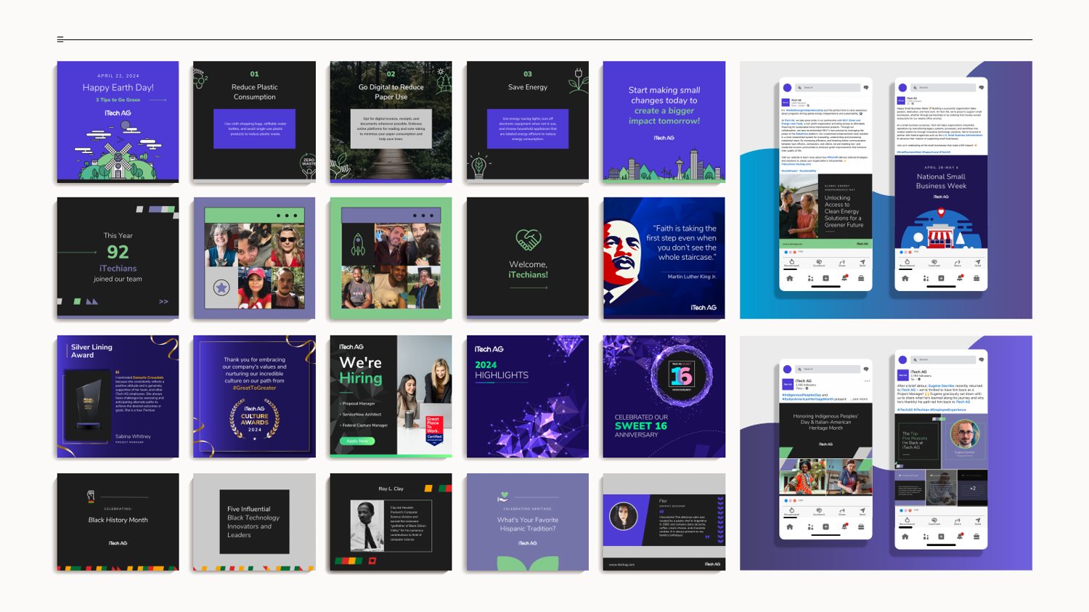
Task: Open Reduce Plastic Consumption thumbnail
Action: [x=254, y=121]
